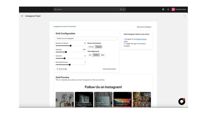
Task: Click 'Add Instagram feed to your store:' heading
Action: 137,34
